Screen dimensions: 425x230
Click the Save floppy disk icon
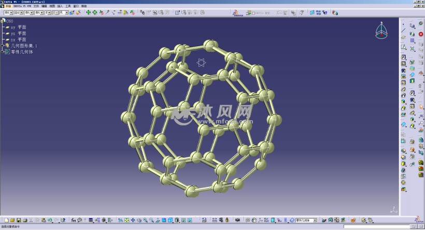click(x=19, y=220)
